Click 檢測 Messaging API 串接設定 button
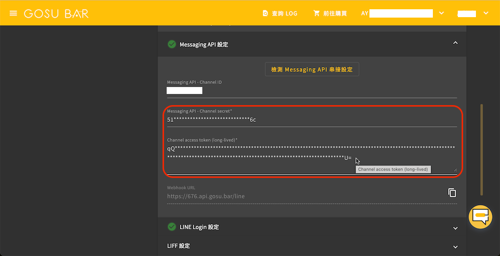 point(312,69)
